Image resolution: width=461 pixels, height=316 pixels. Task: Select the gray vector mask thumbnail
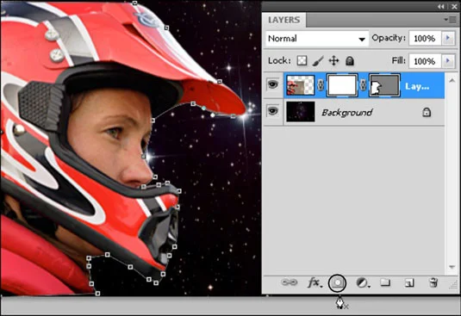click(x=384, y=85)
